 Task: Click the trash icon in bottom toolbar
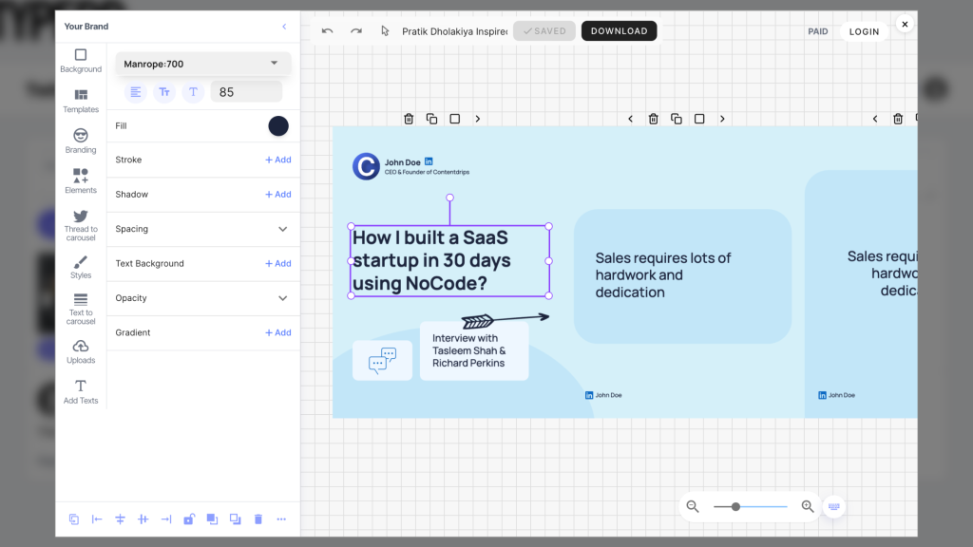tap(258, 519)
